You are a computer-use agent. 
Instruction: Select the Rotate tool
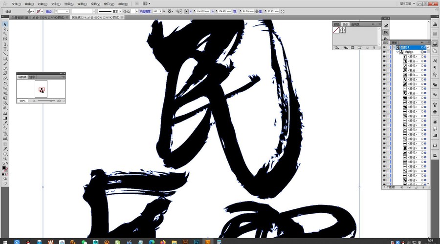[x=5, y=83]
